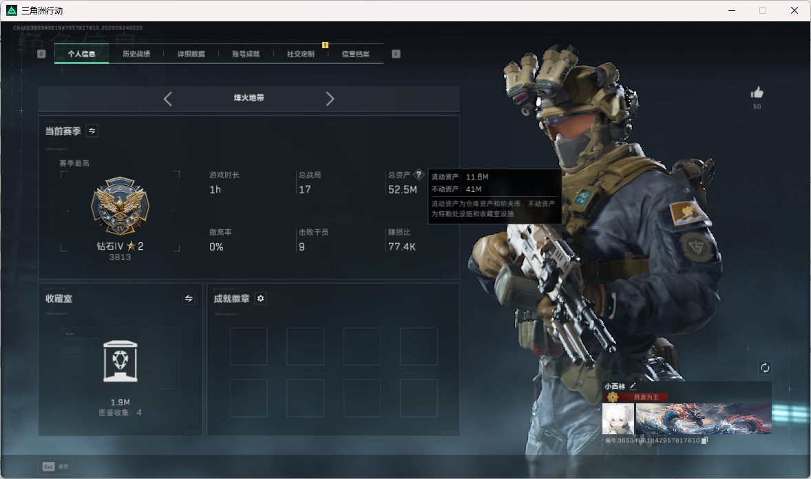Click the 总资产 question mark icon
Image resolution: width=811 pixels, height=479 pixels.
[x=419, y=175]
